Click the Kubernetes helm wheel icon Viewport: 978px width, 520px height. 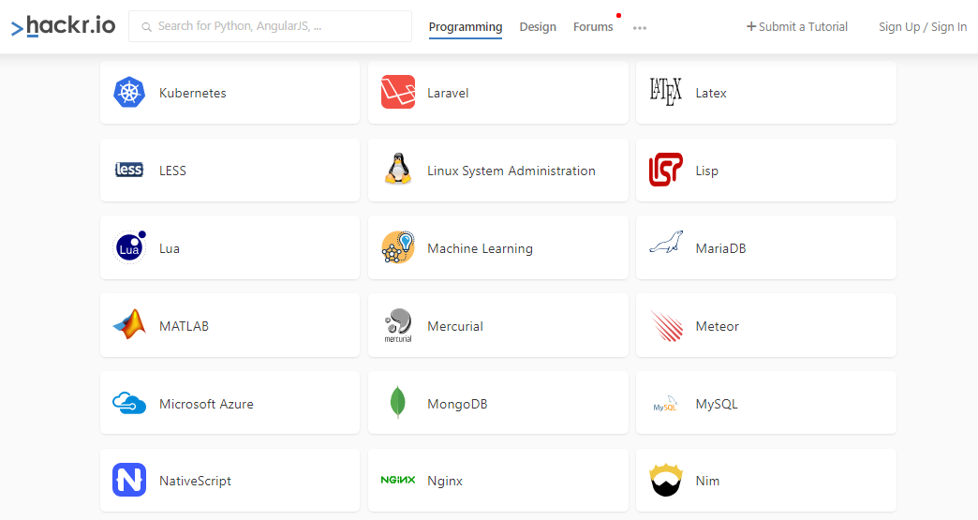(x=129, y=92)
